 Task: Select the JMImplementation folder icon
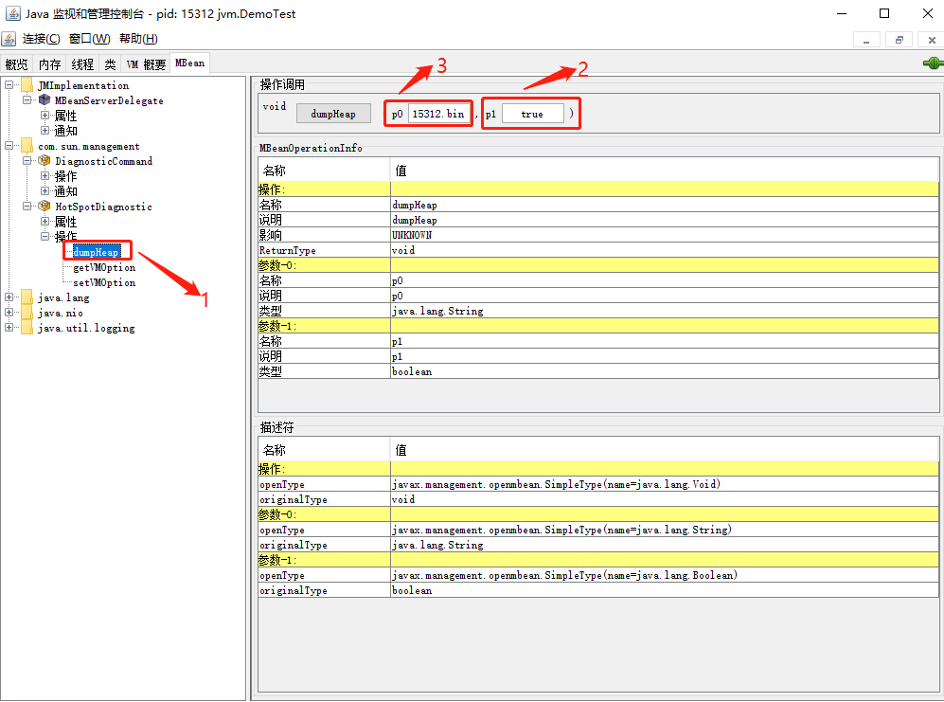tap(27, 85)
